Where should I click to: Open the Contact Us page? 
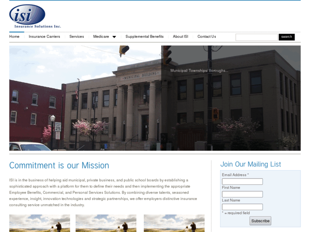click(x=207, y=37)
